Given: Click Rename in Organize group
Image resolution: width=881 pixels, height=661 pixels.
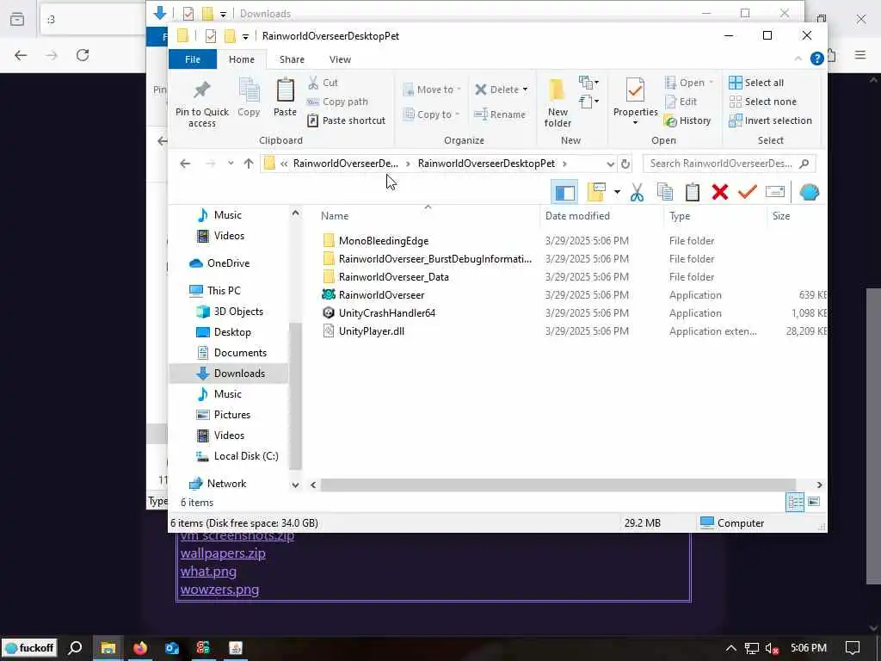Looking at the screenshot, I should tap(500, 114).
